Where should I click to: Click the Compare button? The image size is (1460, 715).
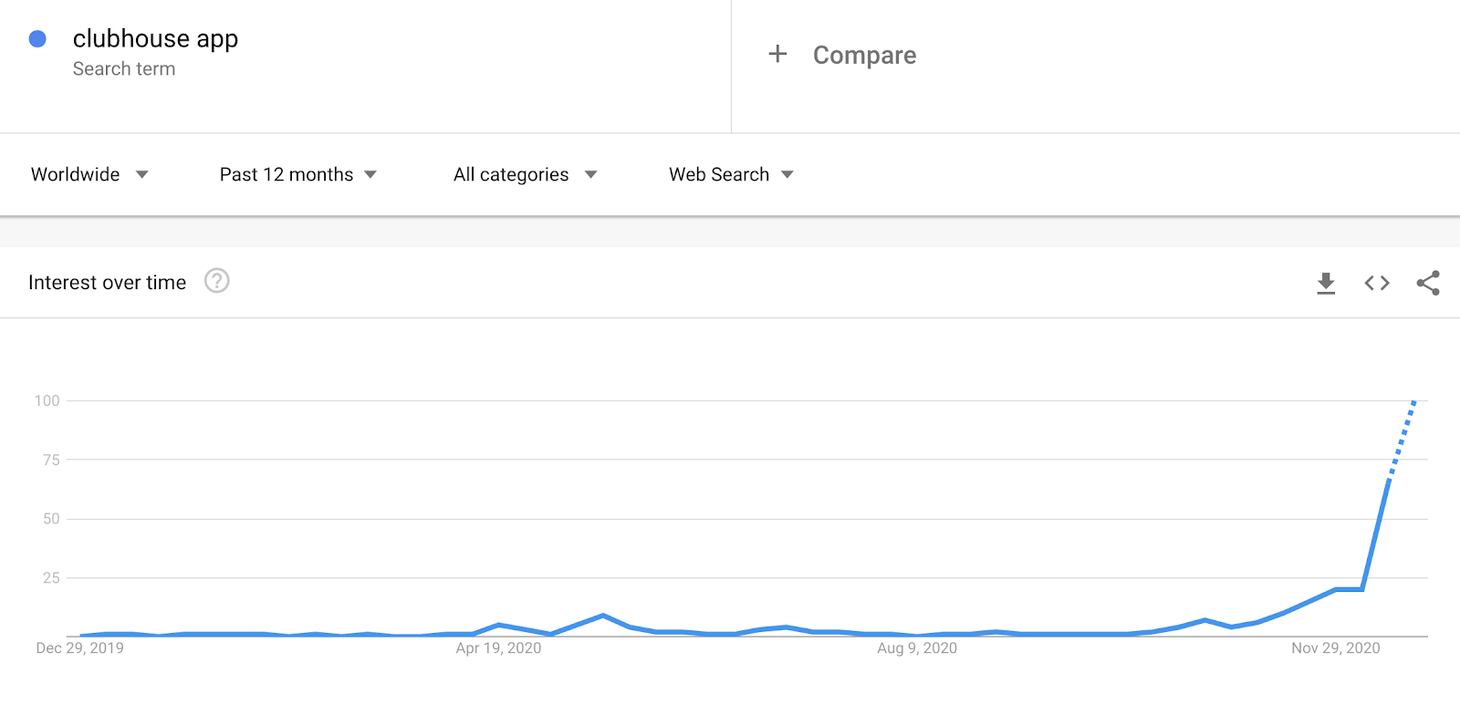(x=864, y=56)
